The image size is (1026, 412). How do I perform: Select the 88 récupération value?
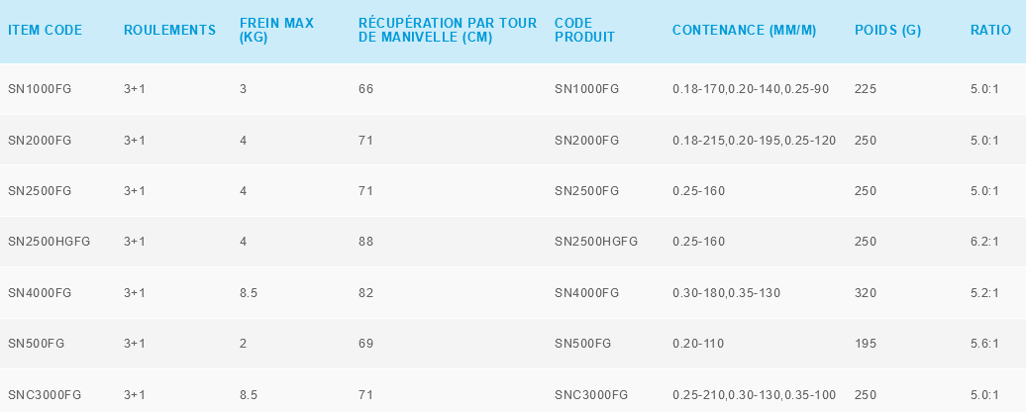pyautogui.click(x=365, y=242)
